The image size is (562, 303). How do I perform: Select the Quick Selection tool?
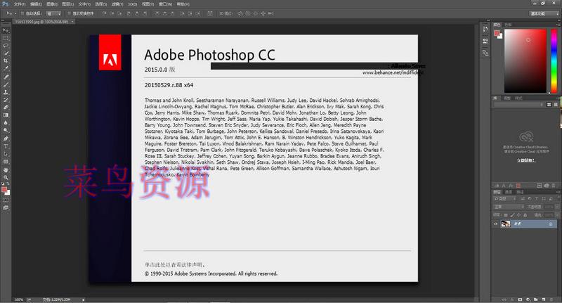point(6,53)
